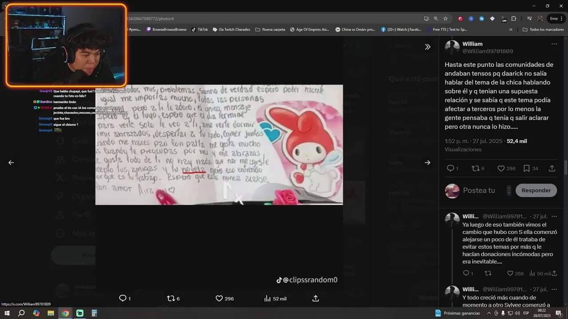Like the reply with 266 likes
The width and height of the screenshot is (568, 319).
pyautogui.click(x=510, y=273)
